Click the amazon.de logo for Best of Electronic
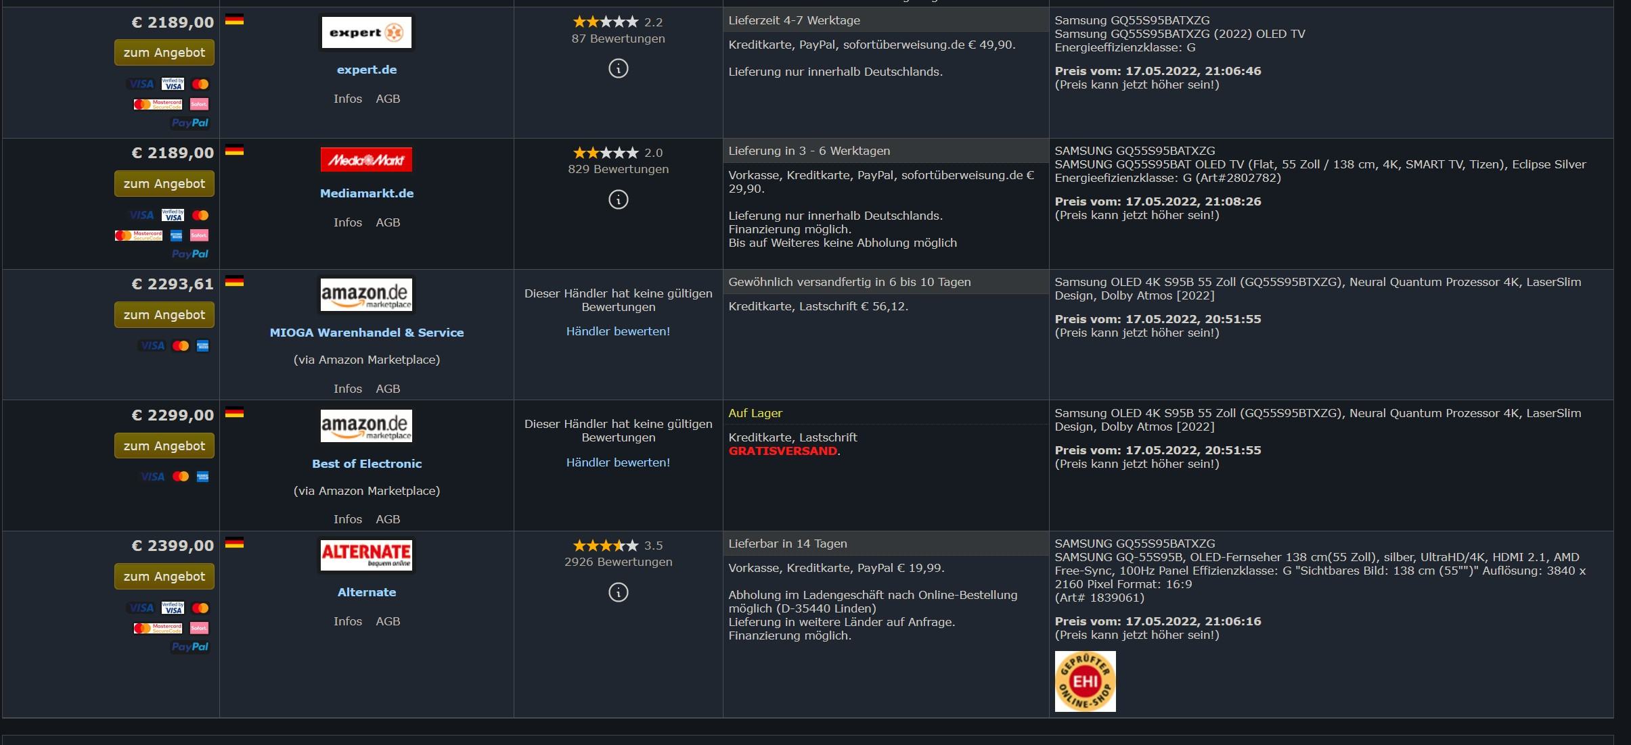The width and height of the screenshot is (1631, 745). tap(366, 426)
